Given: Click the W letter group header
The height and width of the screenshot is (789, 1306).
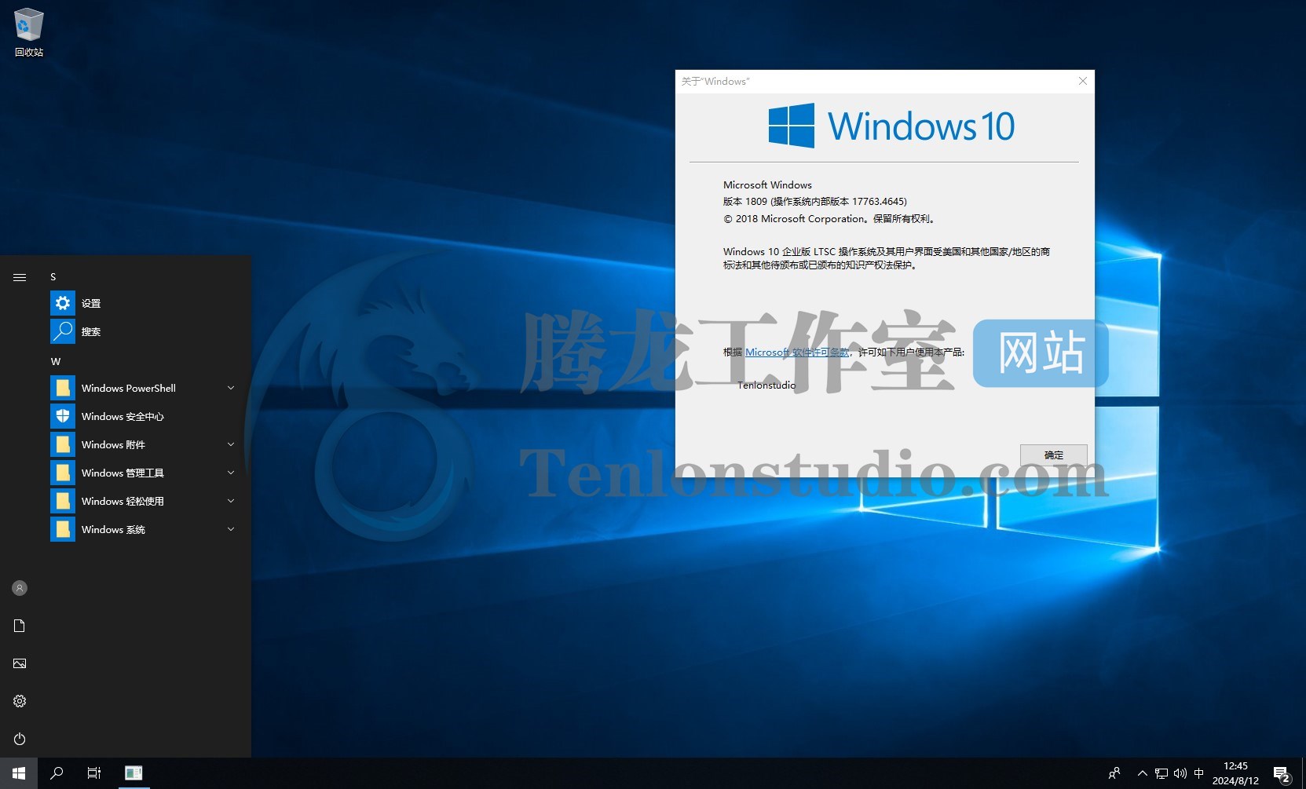Looking at the screenshot, I should pyautogui.click(x=56, y=362).
